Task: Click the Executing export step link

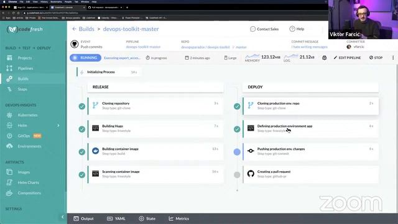Action: 122,58
